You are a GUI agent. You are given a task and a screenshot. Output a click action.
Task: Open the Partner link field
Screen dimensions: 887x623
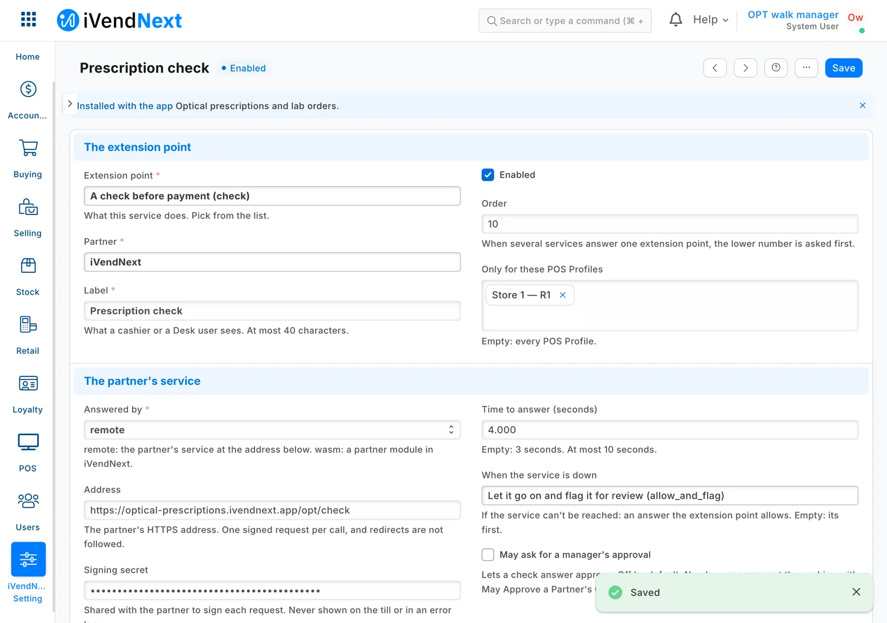pyautogui.click(x=272, y=262)
